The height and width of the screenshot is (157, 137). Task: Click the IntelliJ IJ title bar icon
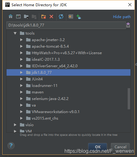pyautogui.click(x=7, y=5)
